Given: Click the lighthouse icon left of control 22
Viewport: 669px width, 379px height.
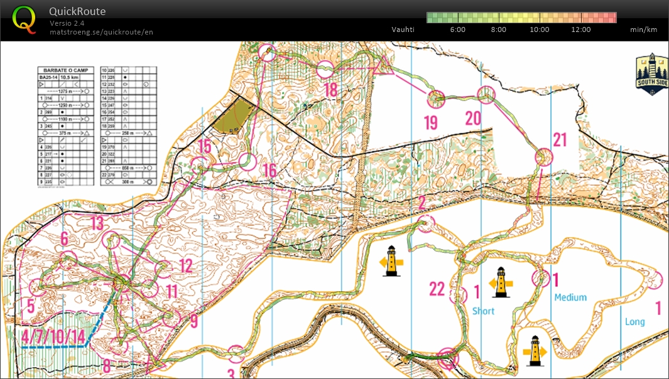Looking at the screenshot, I should [x=391, y=261].
